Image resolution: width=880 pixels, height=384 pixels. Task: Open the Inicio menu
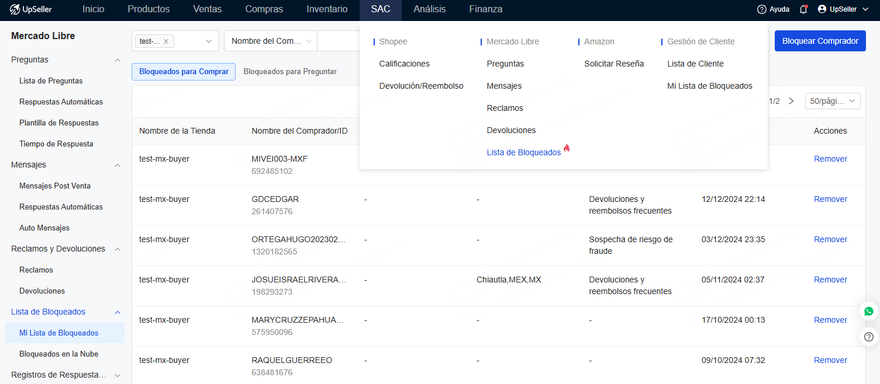93,9
